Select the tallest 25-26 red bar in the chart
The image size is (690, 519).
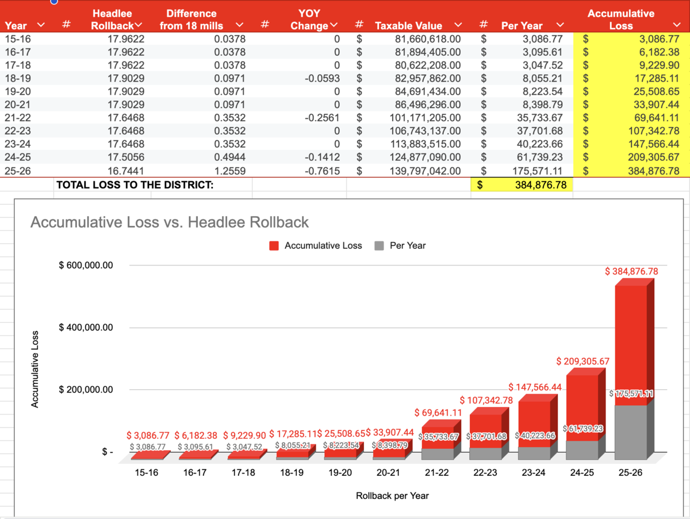point(632,322)
